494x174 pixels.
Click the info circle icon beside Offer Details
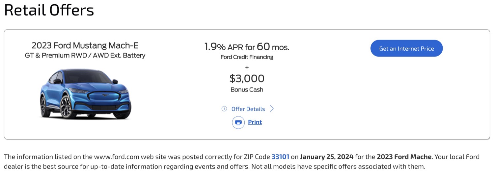pyautogui.click(x=224, y=109)
